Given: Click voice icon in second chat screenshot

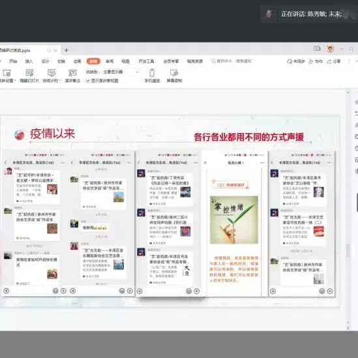Looking at the screenshot, I should (72, 291).
